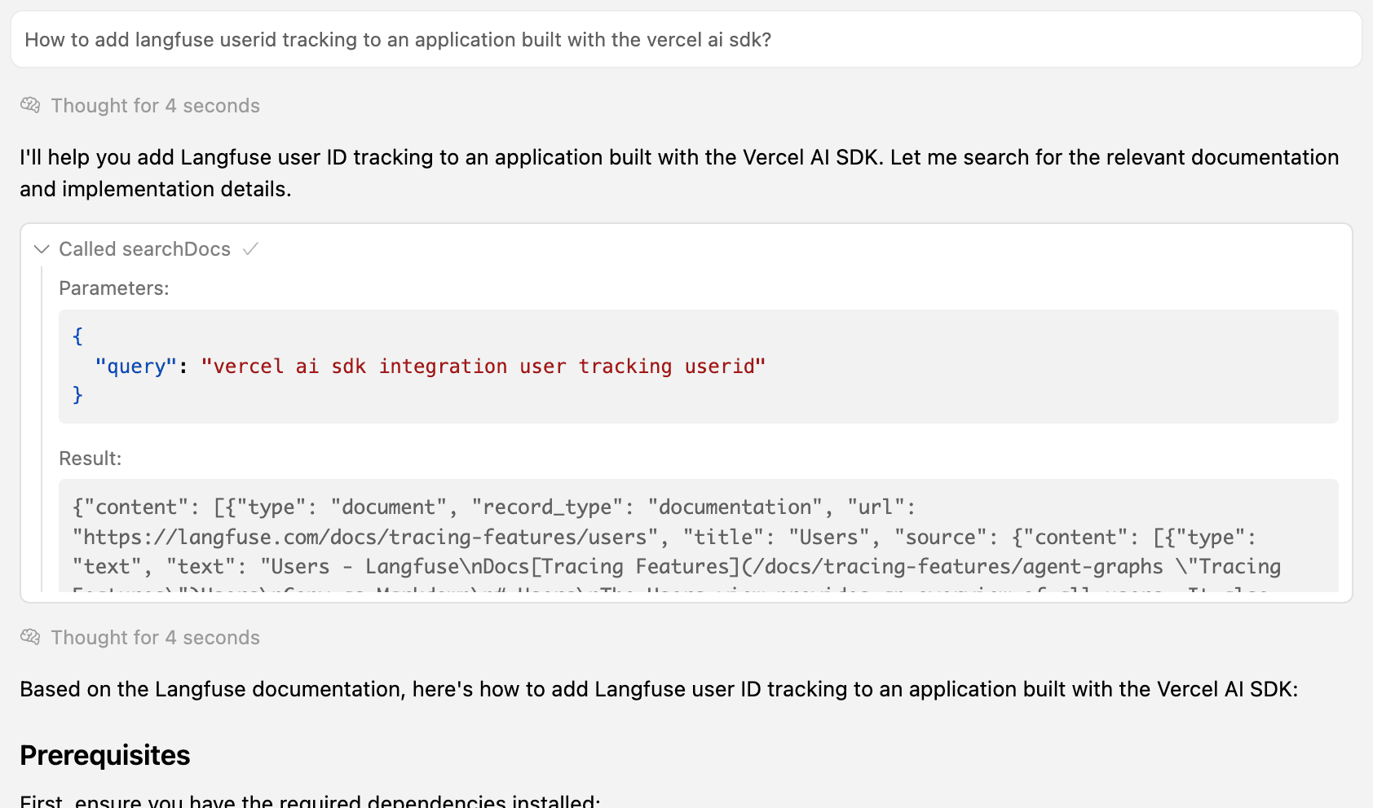Screen dimensions: 1373x808
Task: Select the query value string in red
Action: pyautogui.click(x=483, y=367)
